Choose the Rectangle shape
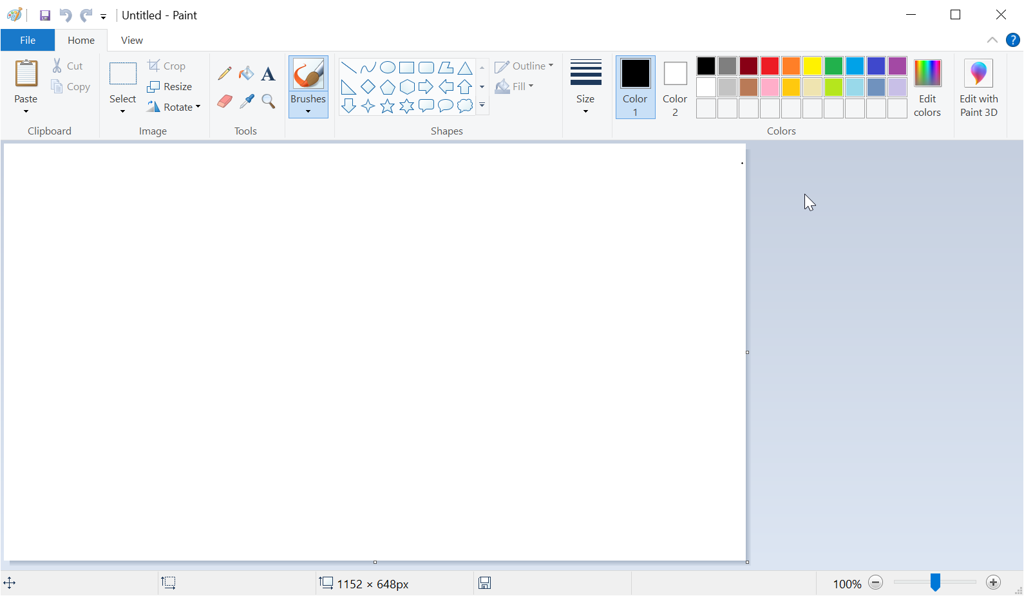Viewport: 1024px width, 596px height. (407, 68)
